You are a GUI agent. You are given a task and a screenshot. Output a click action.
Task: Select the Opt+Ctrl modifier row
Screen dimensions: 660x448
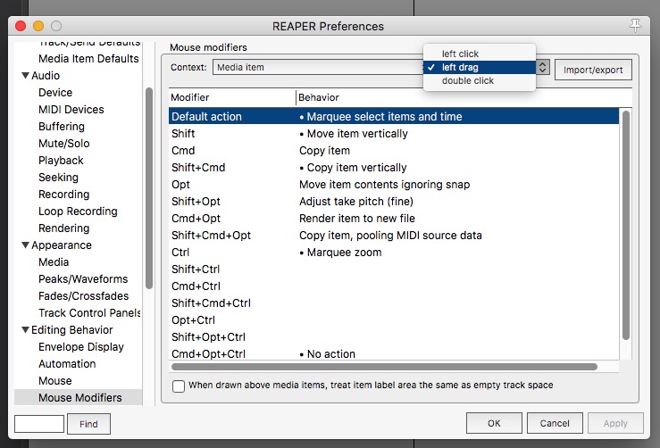(394, 320)
